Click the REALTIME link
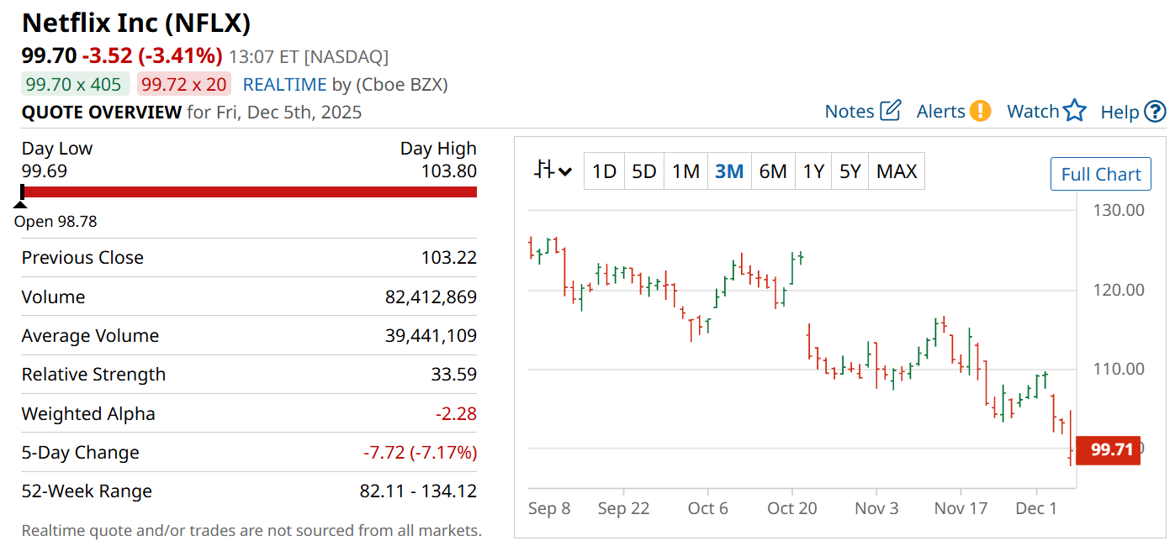This screenshot has height=546, width=1175. 284,85
